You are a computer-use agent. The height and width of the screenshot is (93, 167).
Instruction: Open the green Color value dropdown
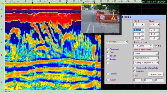(x=148, y=80)
